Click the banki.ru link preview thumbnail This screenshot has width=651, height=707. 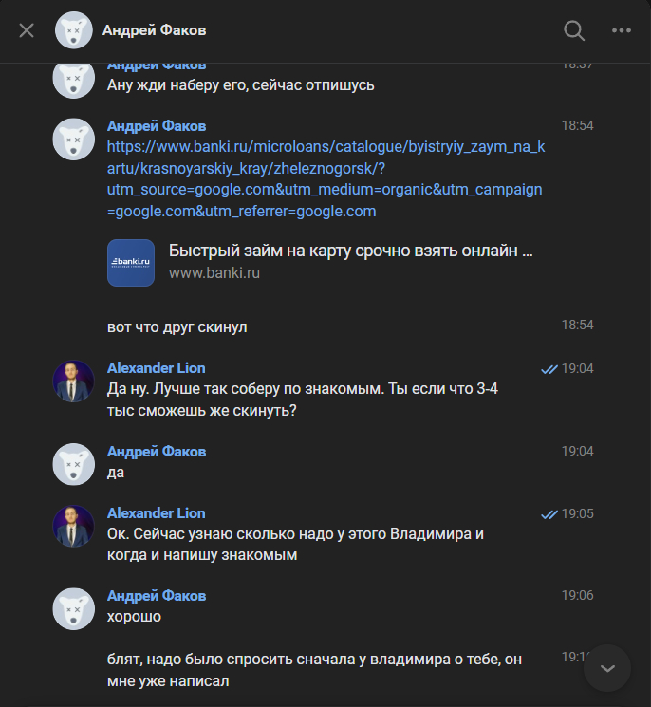pos(131,263)
